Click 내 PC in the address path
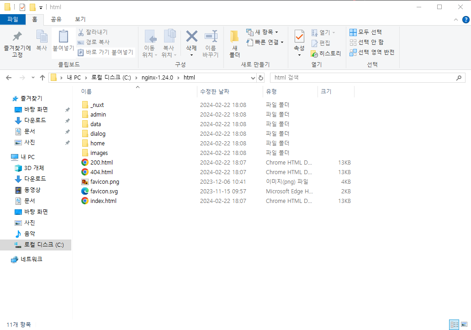471x330 pixels. click(x=74, y=78)
